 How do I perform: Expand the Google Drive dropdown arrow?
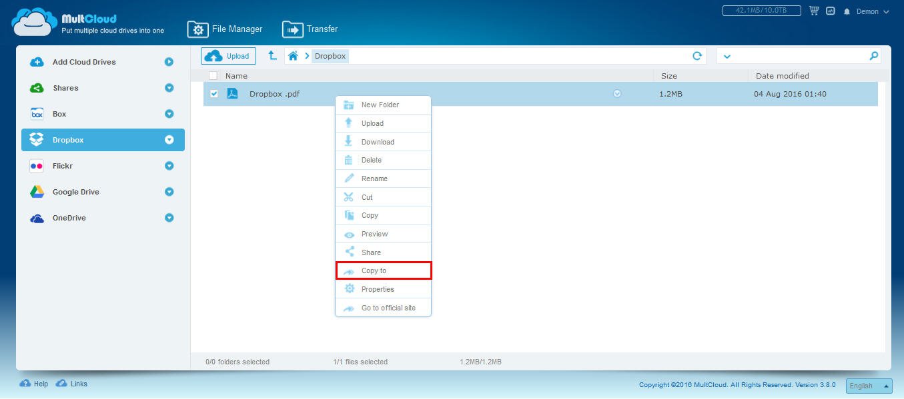point(169,192)
